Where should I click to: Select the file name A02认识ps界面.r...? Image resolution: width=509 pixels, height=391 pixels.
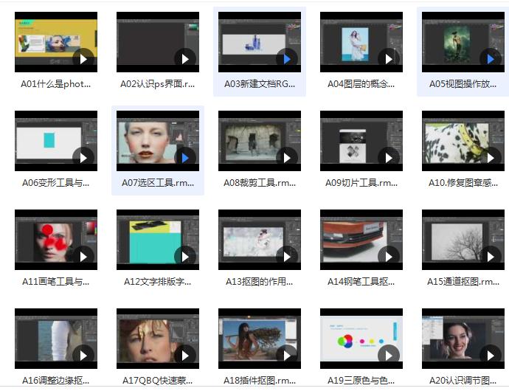(x=158, y=84)
